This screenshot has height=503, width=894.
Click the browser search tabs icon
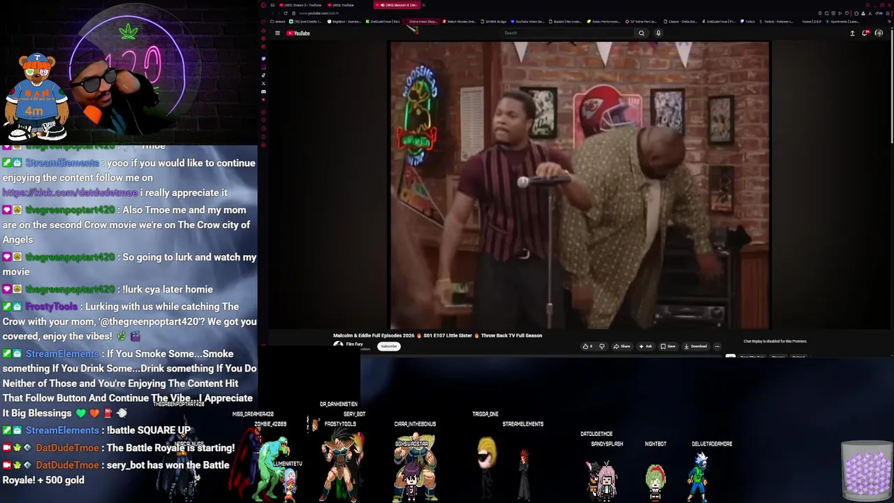(868, 5)
